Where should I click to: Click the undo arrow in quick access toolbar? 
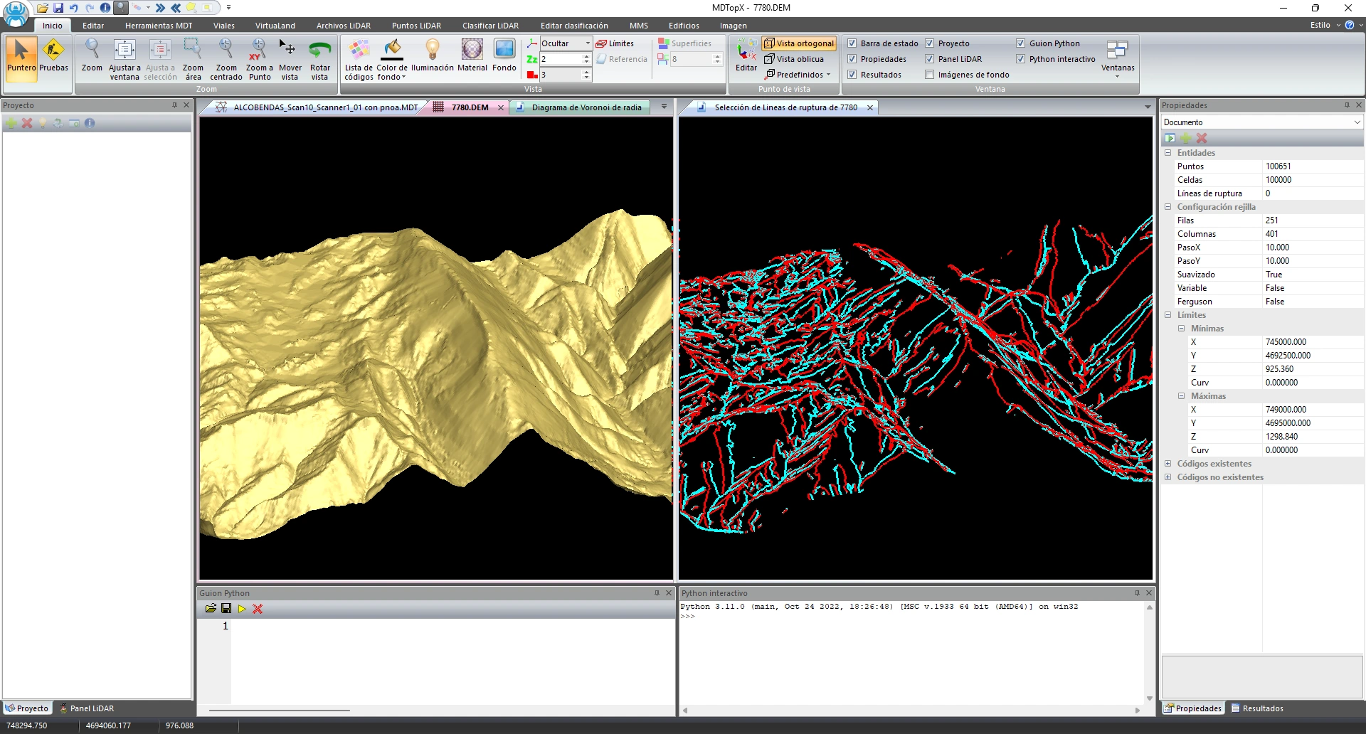tap(74, 8)
